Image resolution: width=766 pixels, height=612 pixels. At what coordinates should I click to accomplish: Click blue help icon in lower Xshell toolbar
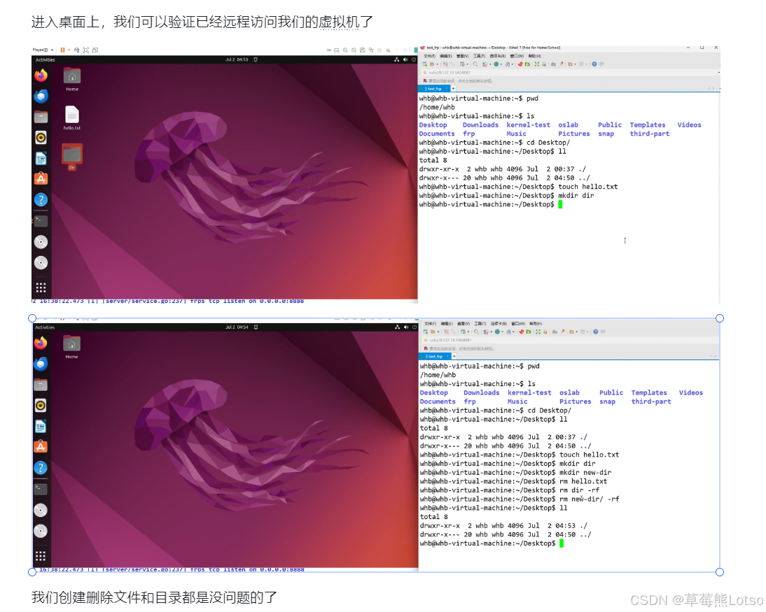point(596,332)
